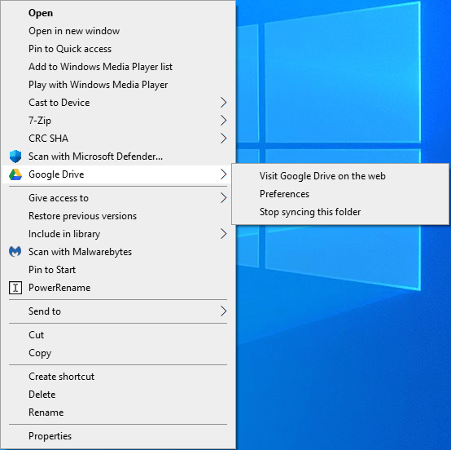Viewport: 451px width, 450px height.
Task: Expand the Include in library arrow
Action: click(224, 234)
